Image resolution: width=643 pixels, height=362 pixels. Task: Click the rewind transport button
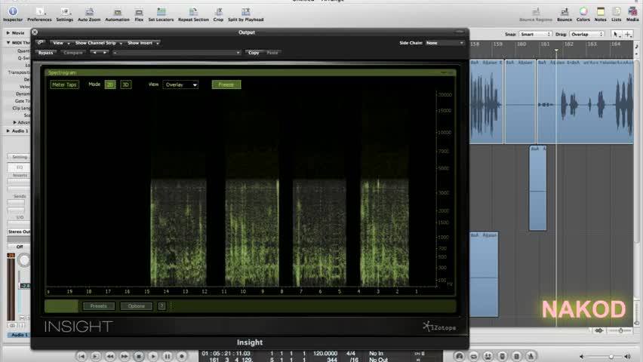(x=110, y=356)
